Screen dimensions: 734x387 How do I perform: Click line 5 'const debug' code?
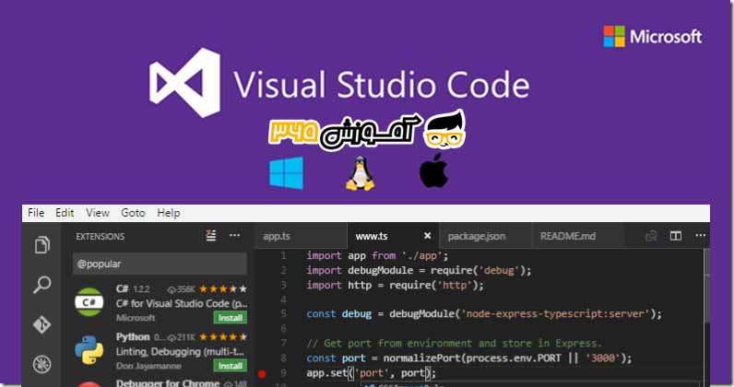(x=484, y=314)
